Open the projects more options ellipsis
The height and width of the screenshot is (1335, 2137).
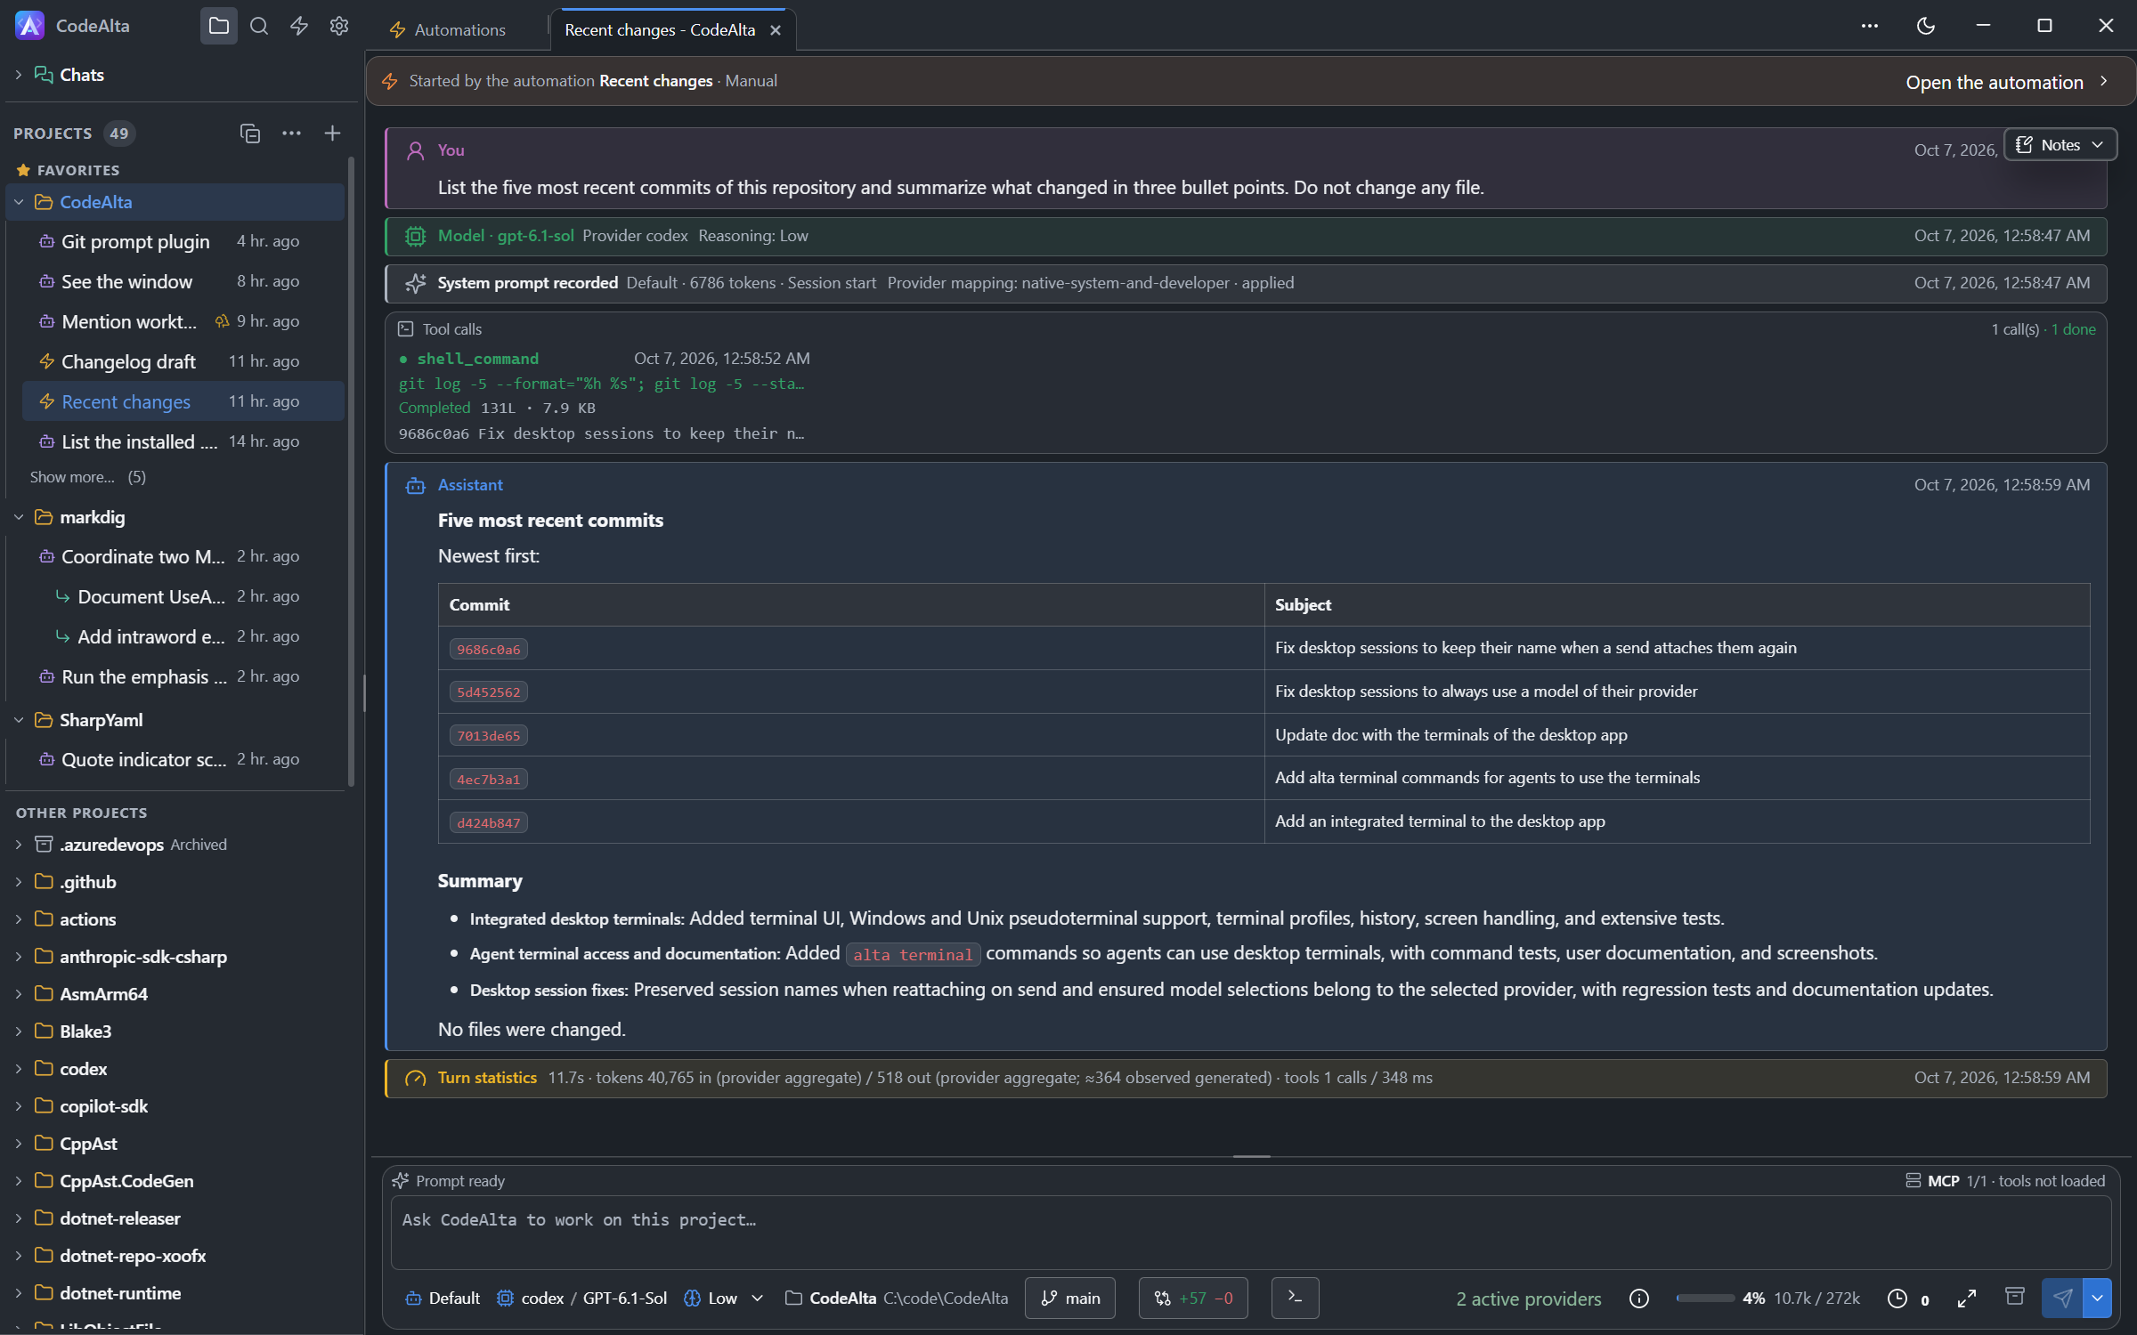coord(291,133)
